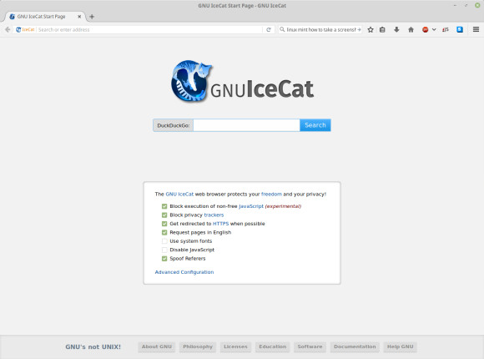Screen dimensions: 484x359
Task: Go to the home page icon
Action: (x=411, y=30)
